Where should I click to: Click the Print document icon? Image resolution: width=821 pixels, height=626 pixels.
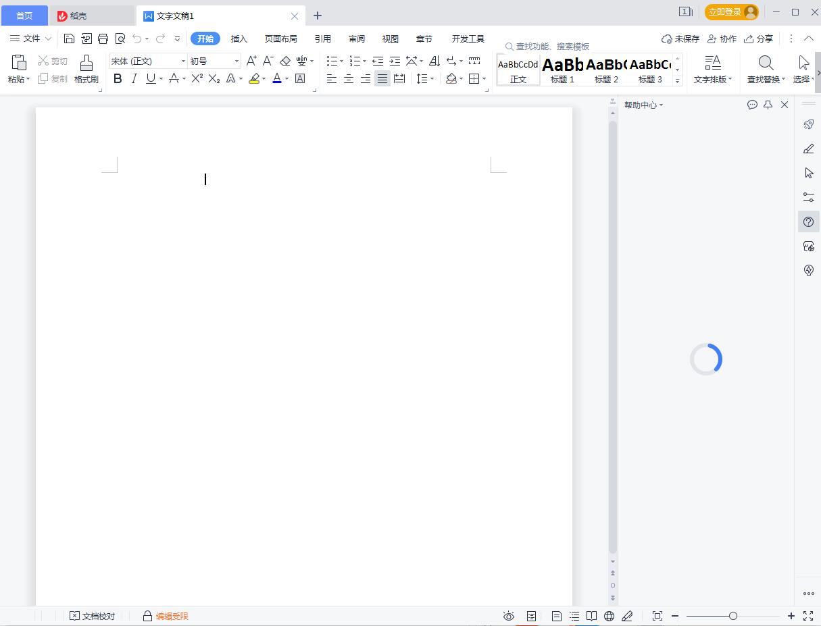(103, 38)
